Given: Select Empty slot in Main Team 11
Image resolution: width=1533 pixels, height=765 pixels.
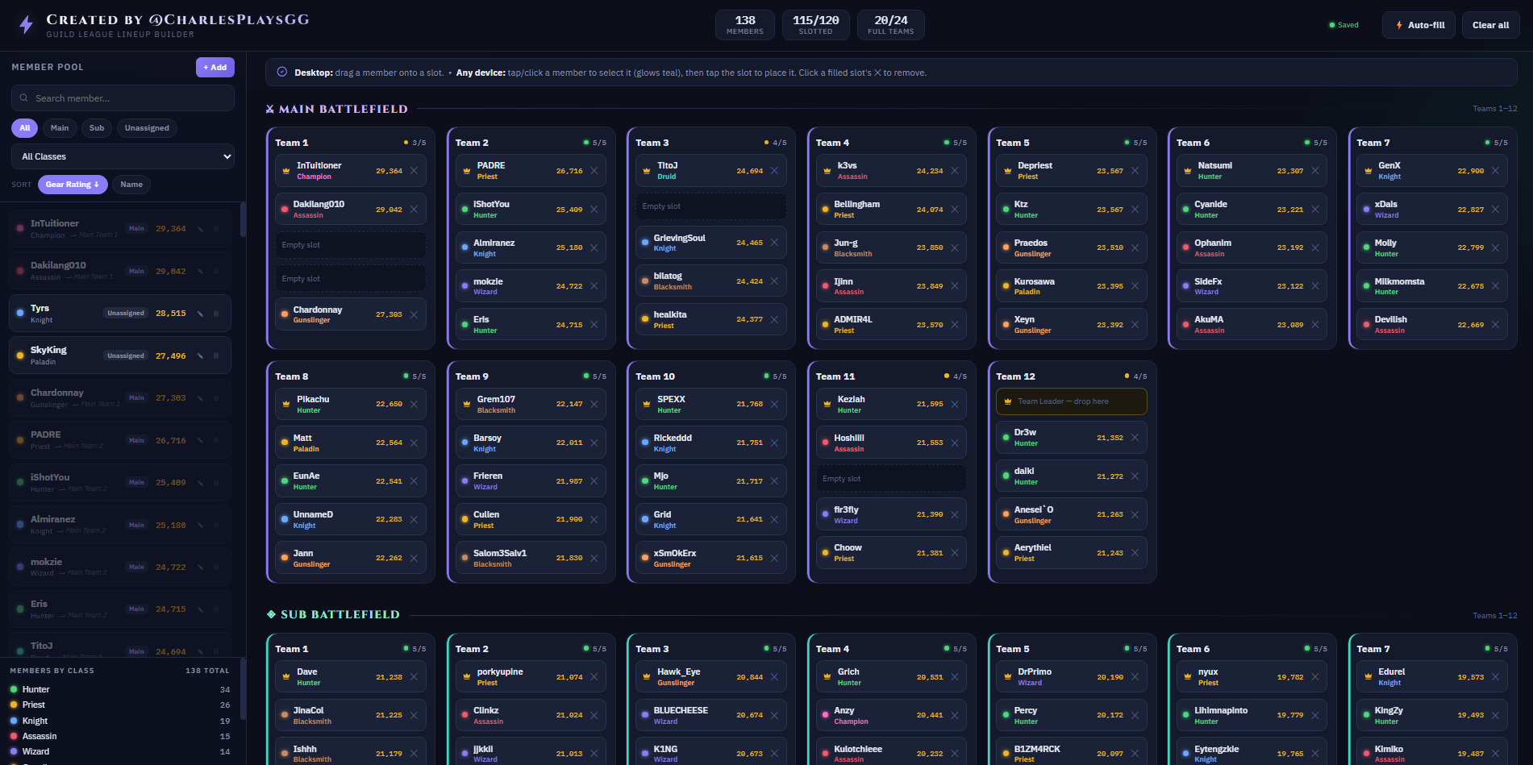Looking at the screenshot, I should click(x=891, y=479).
